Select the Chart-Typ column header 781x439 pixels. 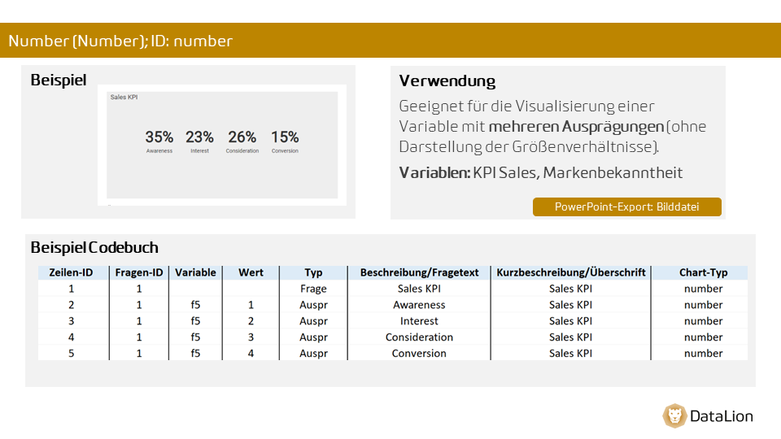click(x=703, y=272)
